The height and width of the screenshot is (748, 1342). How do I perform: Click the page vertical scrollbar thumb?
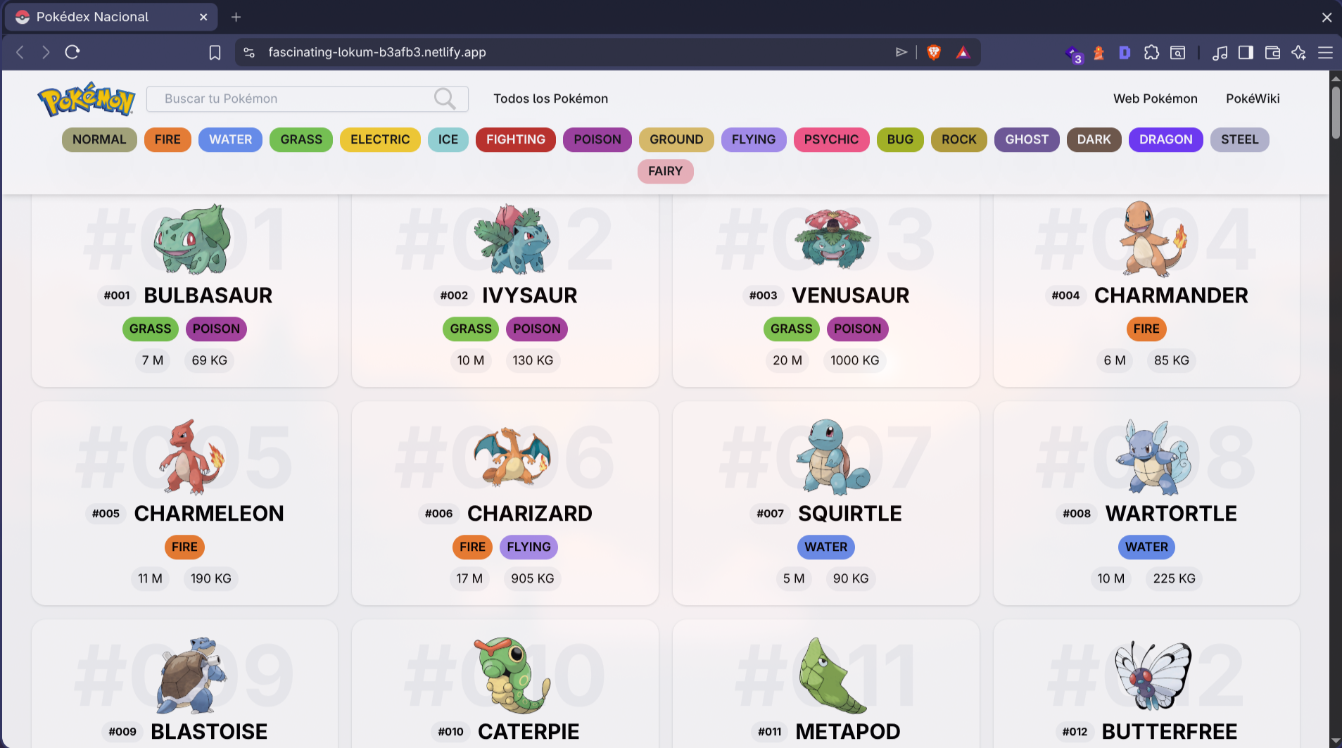(1335, 113)
